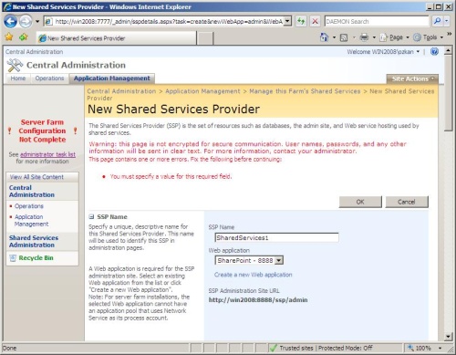The image size is (456, 355).
Task: Click the browser Forward arrow button
Action: click(26, 21)
